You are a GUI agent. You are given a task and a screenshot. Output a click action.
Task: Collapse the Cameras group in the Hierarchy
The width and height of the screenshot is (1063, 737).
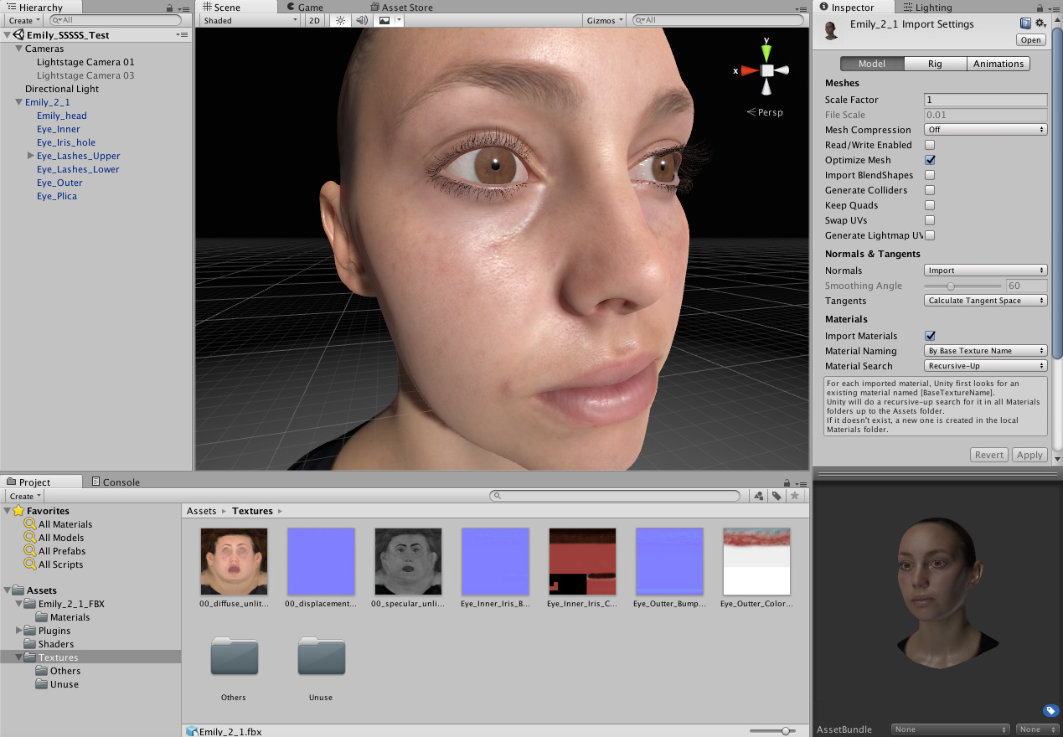[18, 49]
